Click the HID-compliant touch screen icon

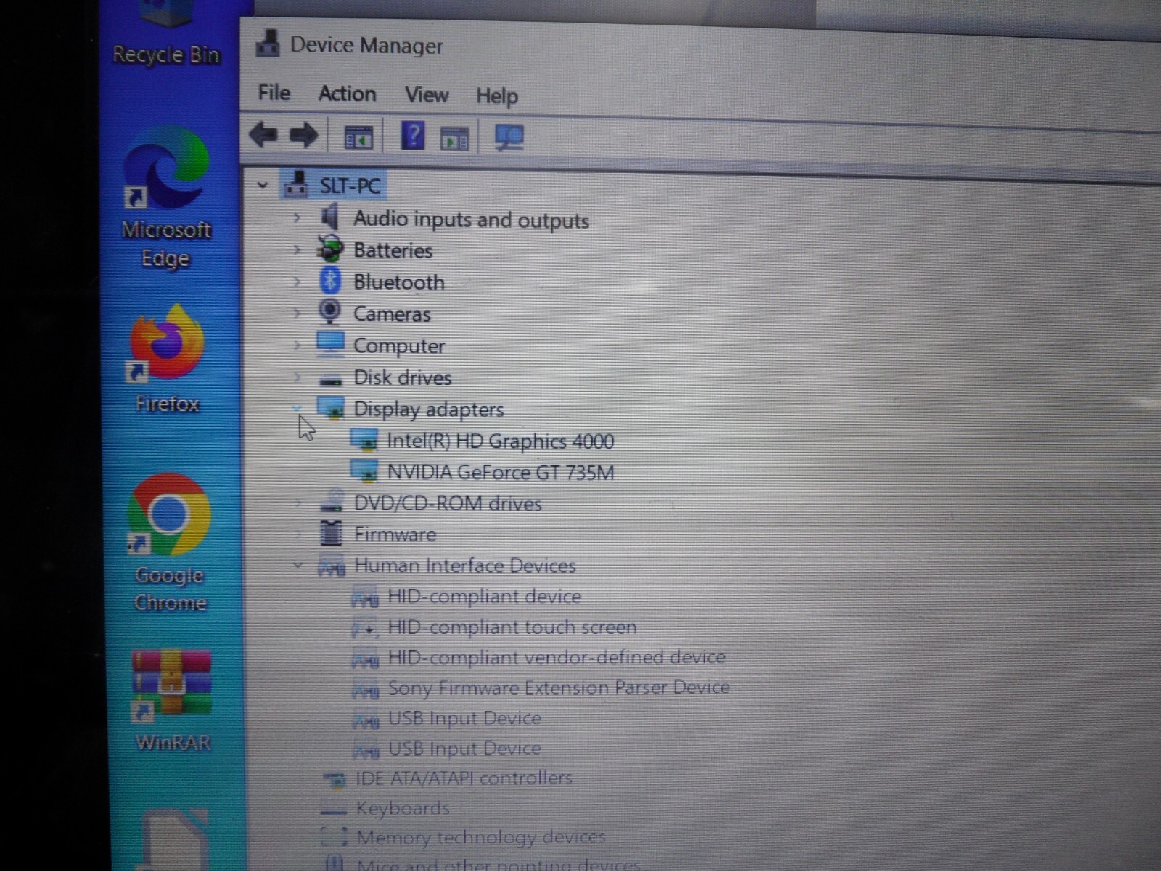click(365, 627)
